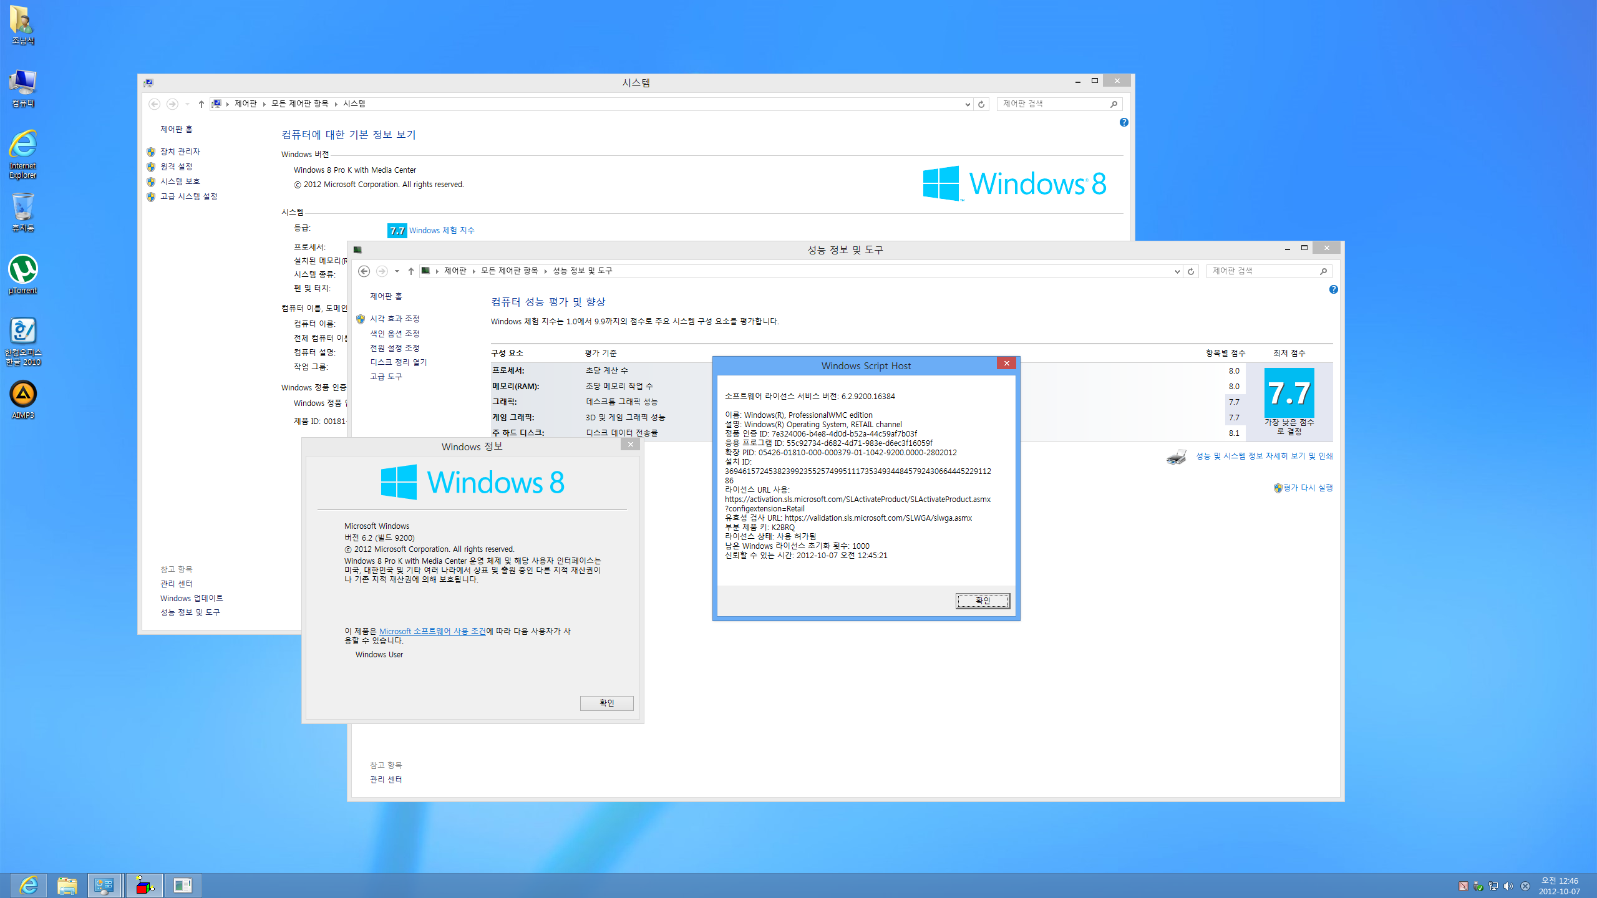Viewport: 1597px width, 898px height.
Task: Click 모든 제어판 항목 breadcrumb in 성능 정보 window
Action: 510,271
